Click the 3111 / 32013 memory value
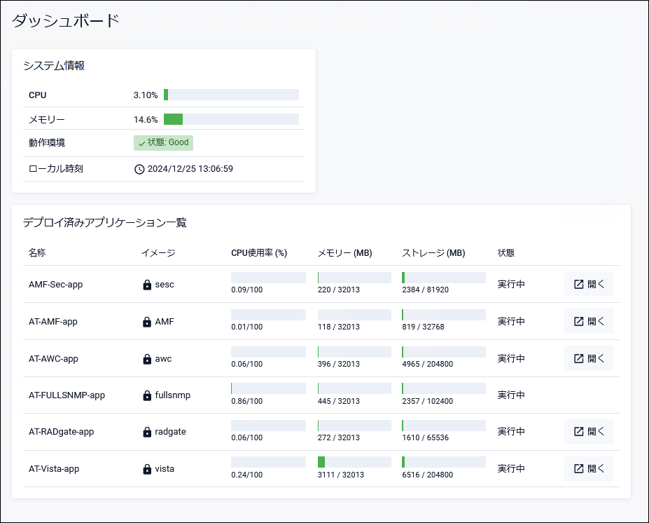Screen dimensions: 649x523 pyautogui.click(x=341, y=475)
